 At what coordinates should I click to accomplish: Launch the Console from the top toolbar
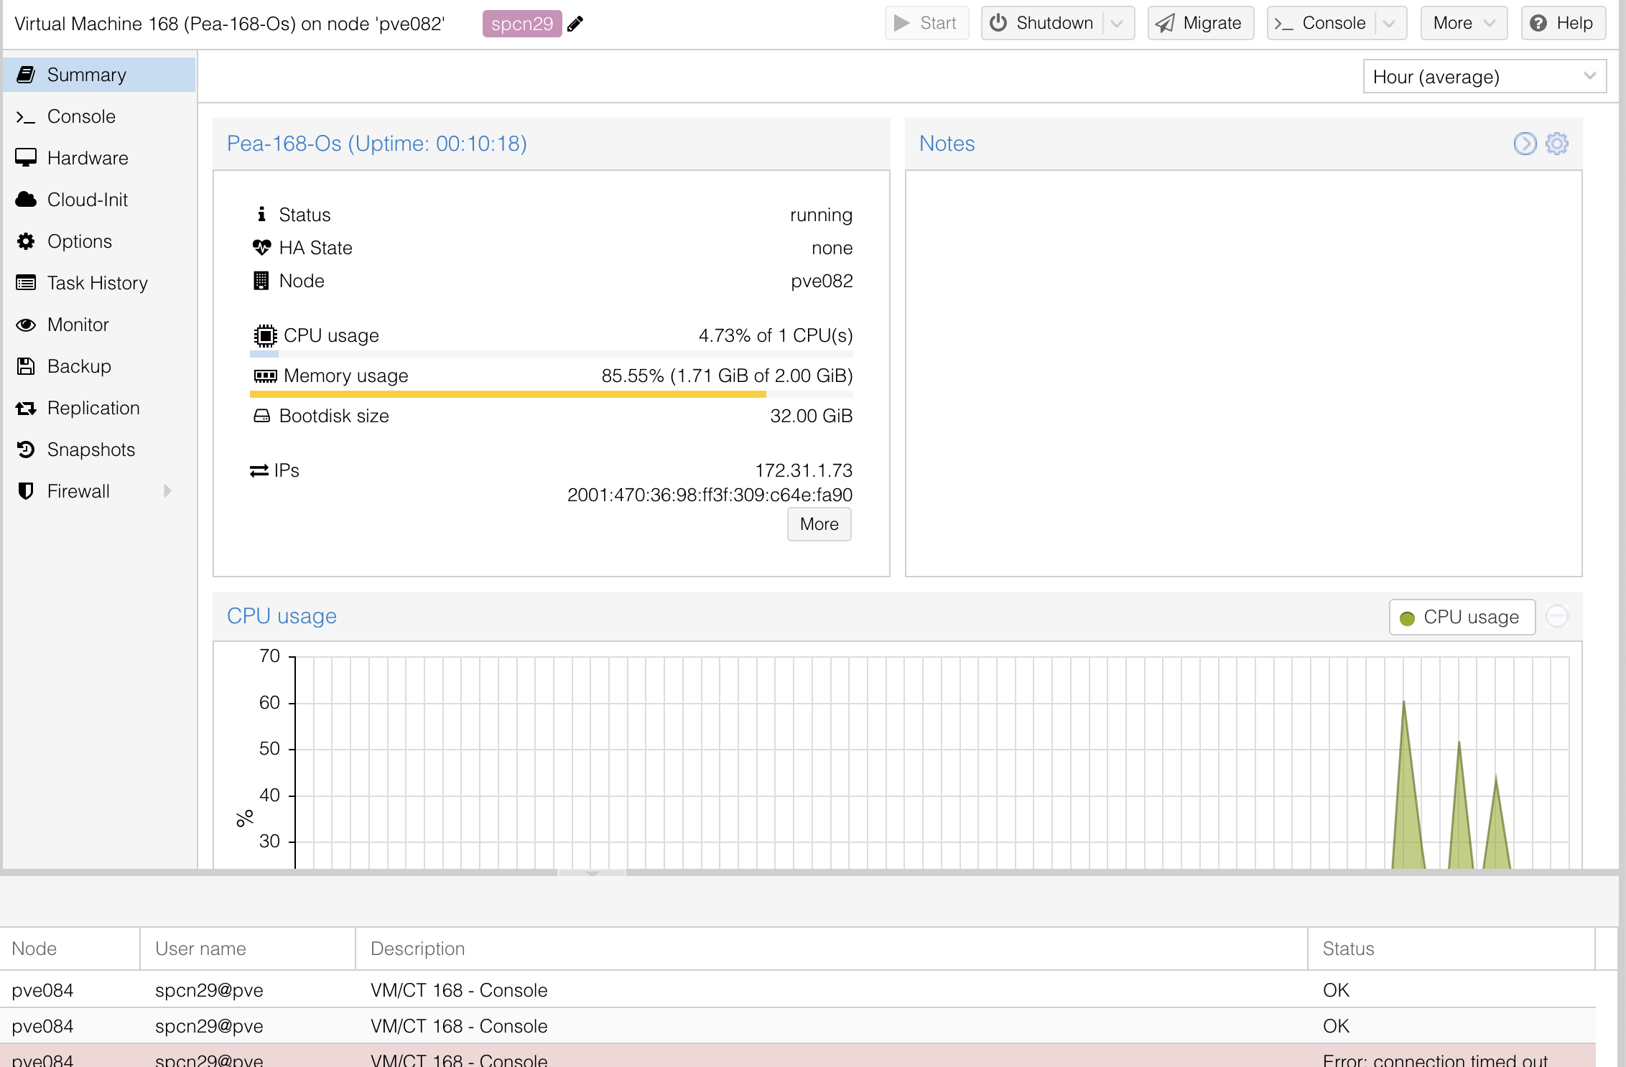tap(1320, 23)
